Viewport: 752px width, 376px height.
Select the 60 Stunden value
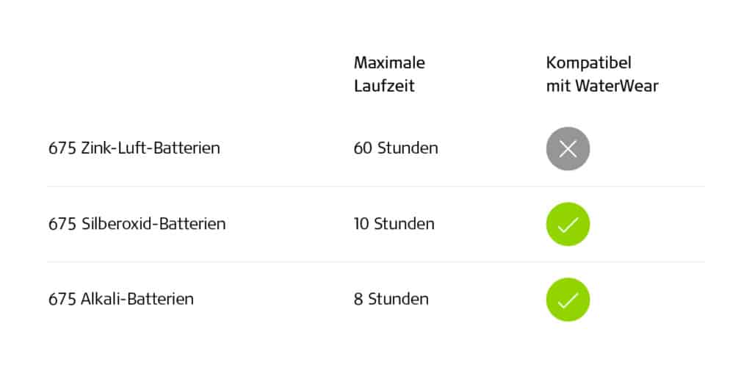coord(396,148)
